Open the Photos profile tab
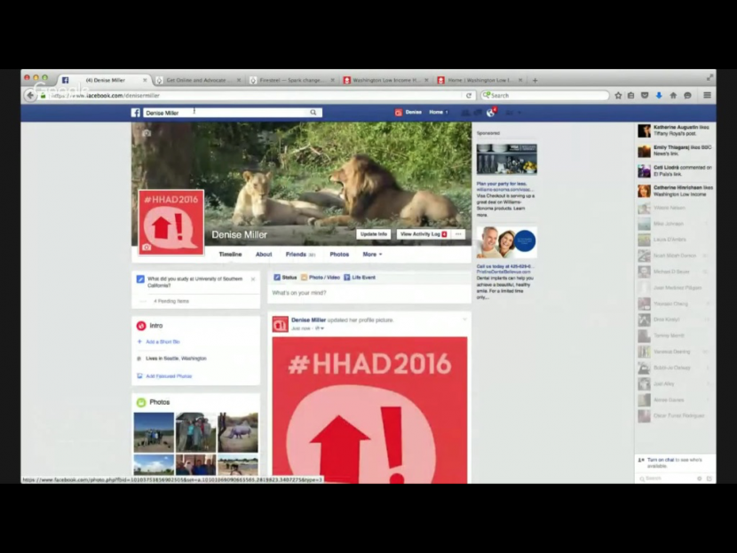The image size is (737, 553). tap(339, 254)
